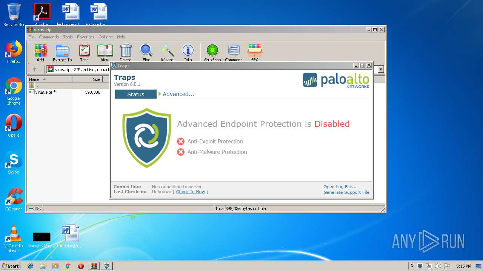Expand the Advanced... section in Traps
483x271 pixels.
pyautogui.click(x=176, y=94)
